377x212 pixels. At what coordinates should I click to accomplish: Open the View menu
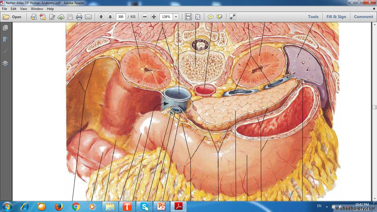23,9
